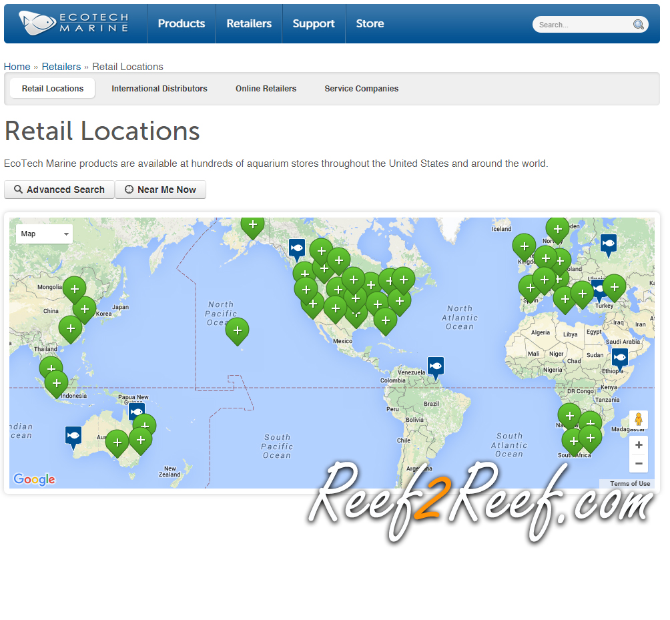Click the blue fish marker near Ethiopia
Screen dimensions: 670x620
(619, 359)
